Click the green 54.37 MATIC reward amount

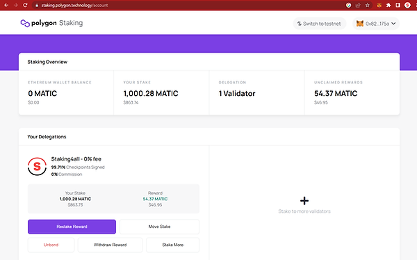point(155,199)
